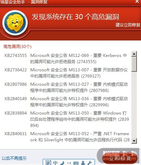
Task: Toggle the 中 Chinese input mode icon
Action: [55, 163]
